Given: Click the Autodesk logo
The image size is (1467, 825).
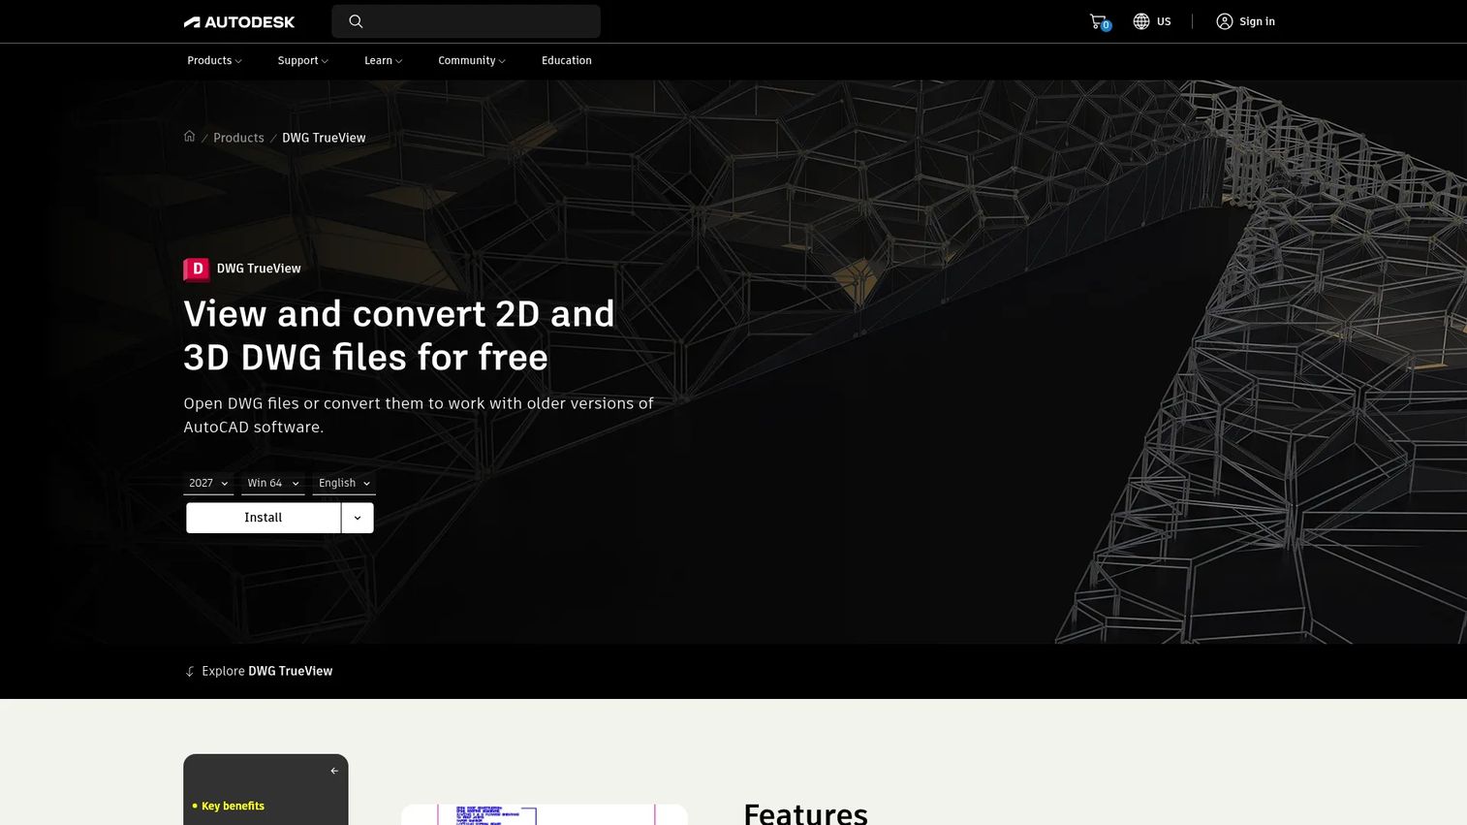Looking at the screenshot, I should click(x=239, y=21).
